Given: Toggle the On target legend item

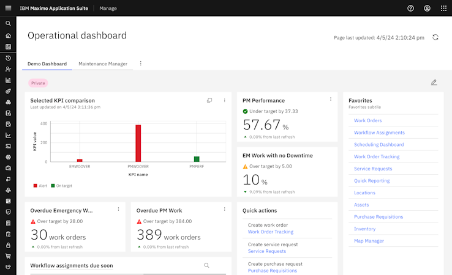Looking at the screenshot, I should 61,185.
